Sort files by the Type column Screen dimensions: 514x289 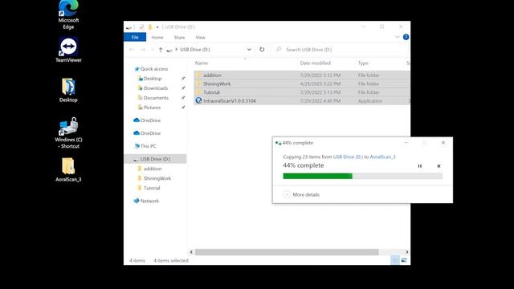(x=363, y=63)
